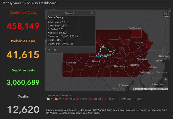Click the Confirmed Cases count 458,149

tap(23, 26)
